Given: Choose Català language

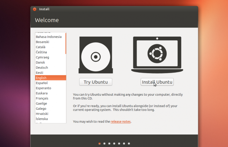Looking at the screenshot, I should click(x=50, y=47).
